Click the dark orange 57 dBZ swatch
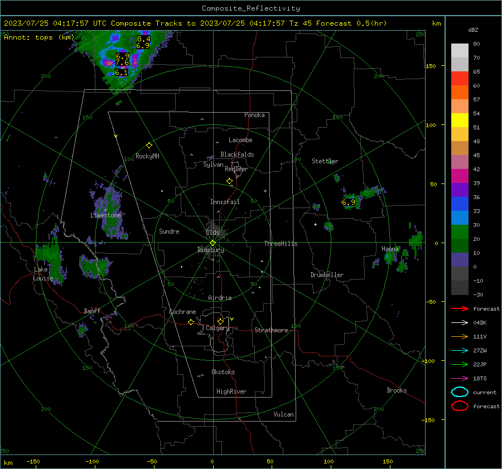Image resolution: width=502 pixels, height=469 pixels. [x=460, y=92]
